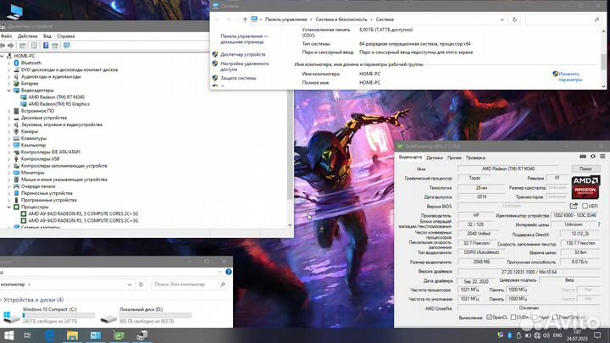Open Task View on the taskbar
This screenshot has height=343, width=610.
pyautogui.click(x=27, y=335)
